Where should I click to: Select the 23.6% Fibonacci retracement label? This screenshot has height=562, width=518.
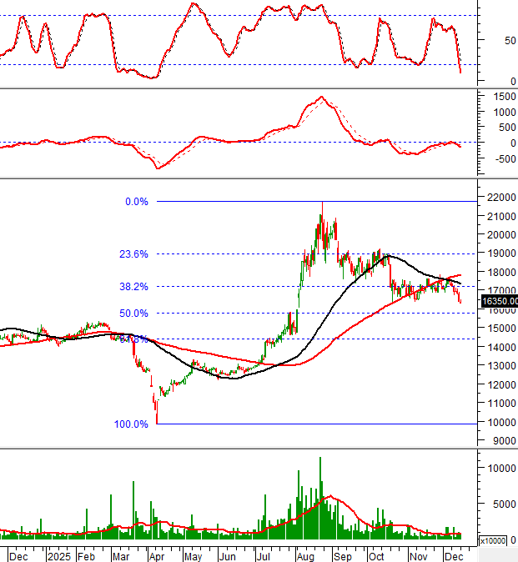134,254
